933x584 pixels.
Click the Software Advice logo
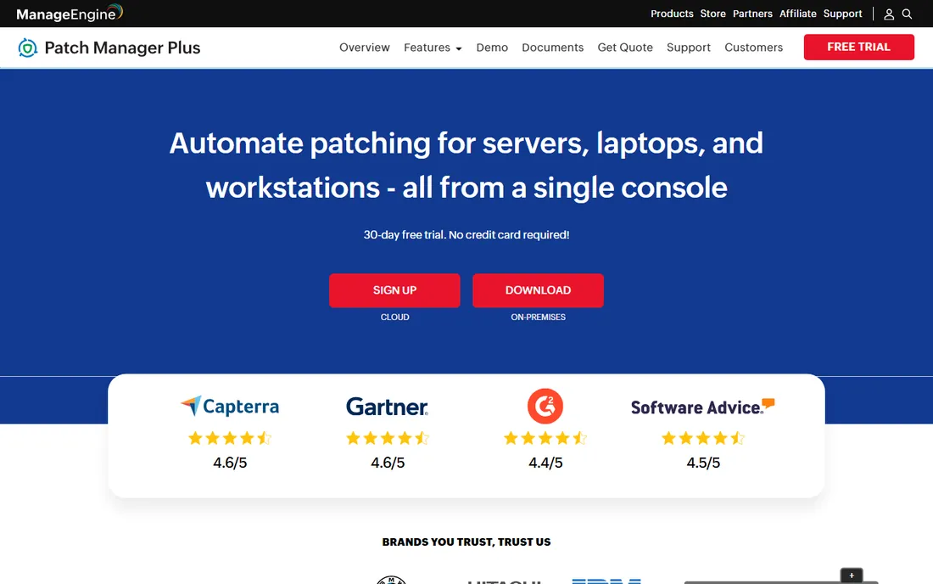[x=703, y=407]
